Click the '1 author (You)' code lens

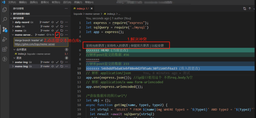[x=121, y=18]
